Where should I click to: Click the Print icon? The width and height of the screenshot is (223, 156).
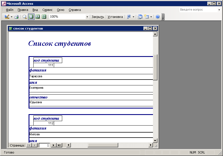17,17
